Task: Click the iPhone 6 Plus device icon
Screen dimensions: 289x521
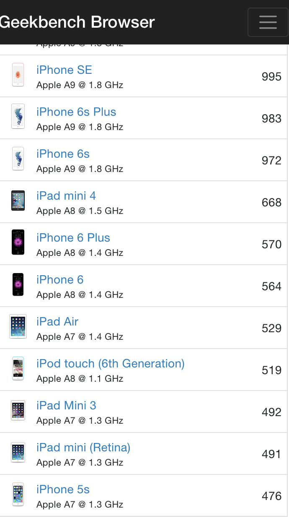Action: tap(18, 242)
